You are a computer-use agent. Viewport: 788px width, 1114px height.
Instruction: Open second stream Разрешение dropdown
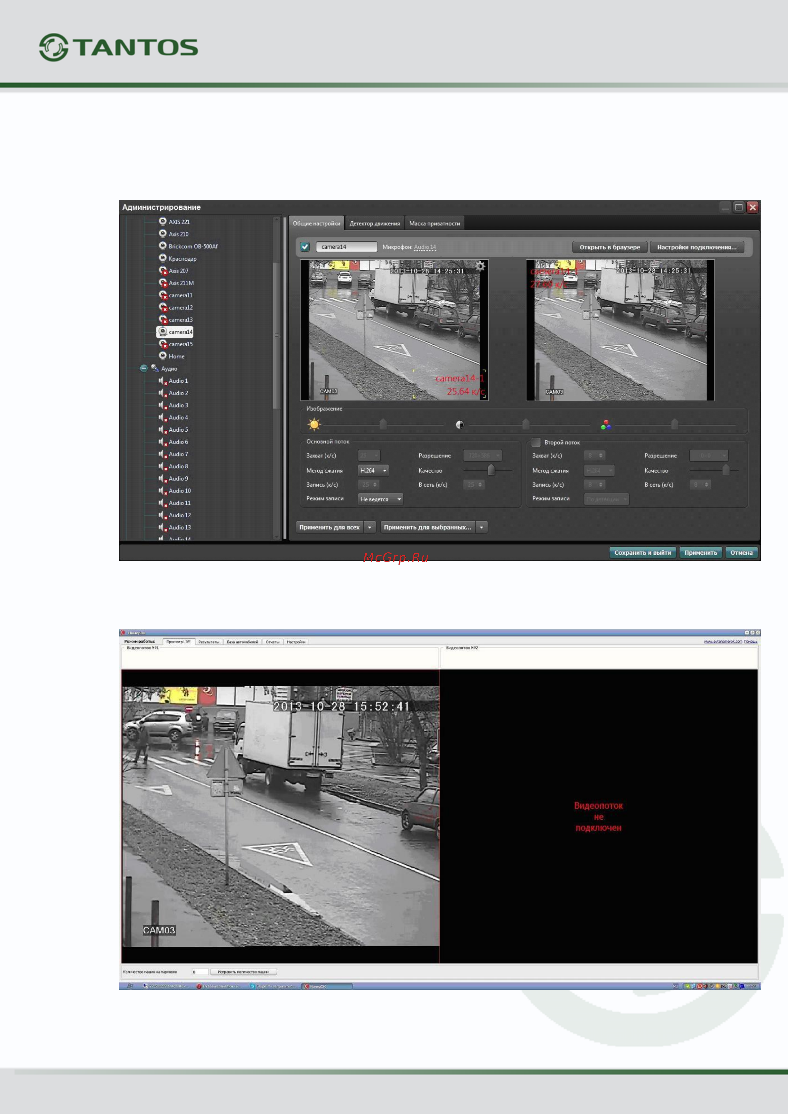click(x=709, y=455)
